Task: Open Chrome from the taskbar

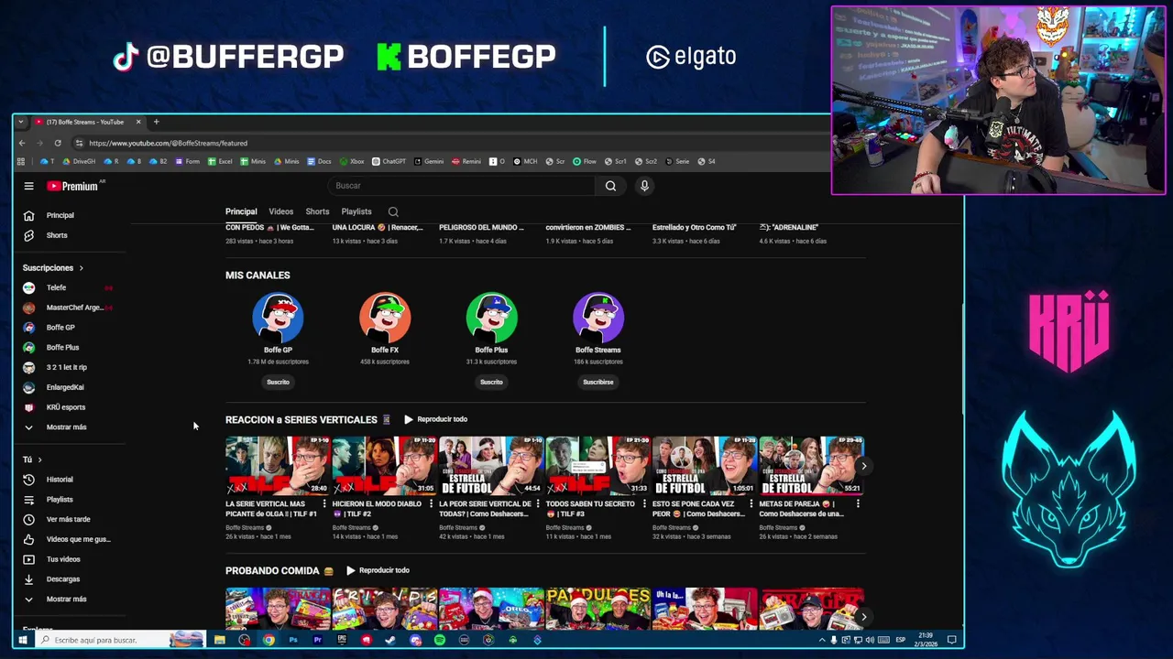Action: (x=269, y=640)
